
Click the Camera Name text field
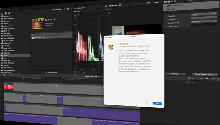[x=204, y=25]
